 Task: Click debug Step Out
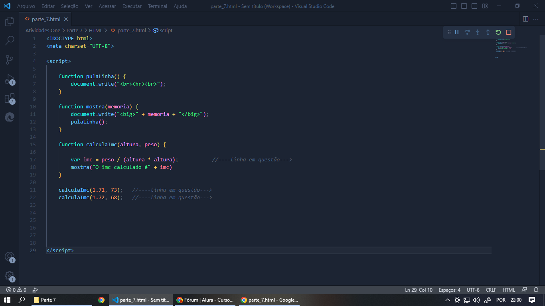click(x=488, y=32)
